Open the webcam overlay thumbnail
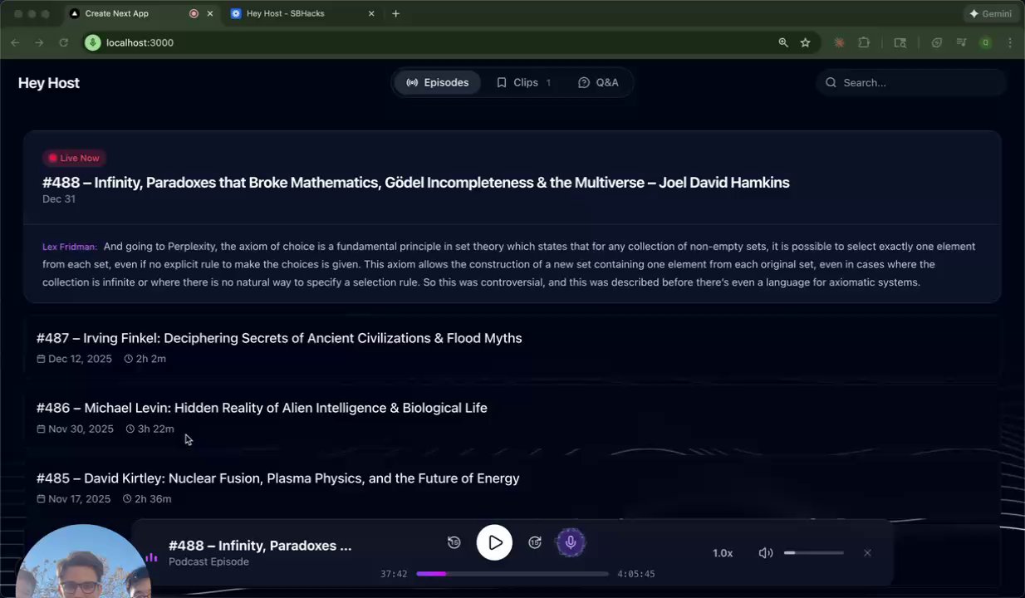The height and width of the screenshot is (598, 1025). point(81,561)
